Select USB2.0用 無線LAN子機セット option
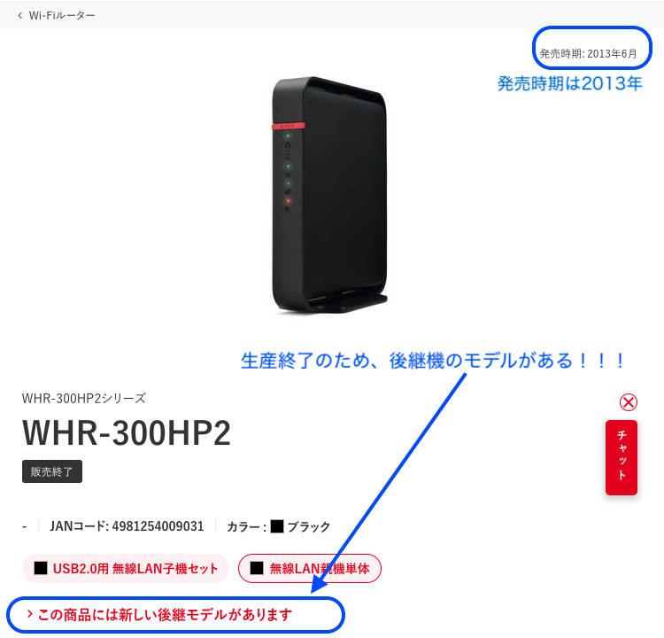Image resolution: width=664 pixels, height=638 pixels. click(x=126, y=569)
